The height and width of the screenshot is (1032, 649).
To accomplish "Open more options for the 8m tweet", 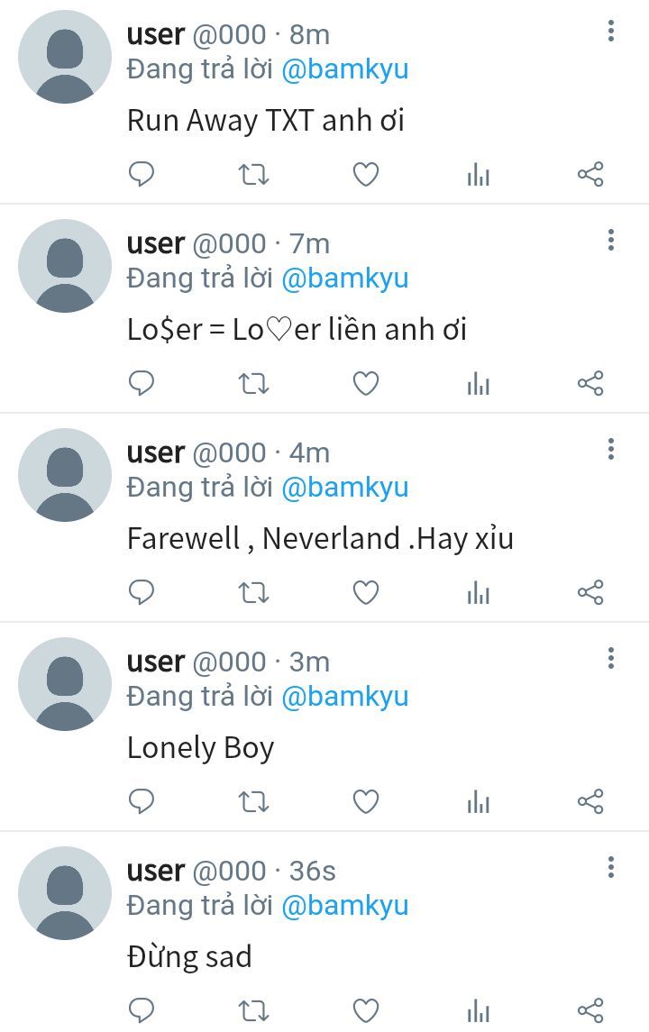I will (611, 31).
